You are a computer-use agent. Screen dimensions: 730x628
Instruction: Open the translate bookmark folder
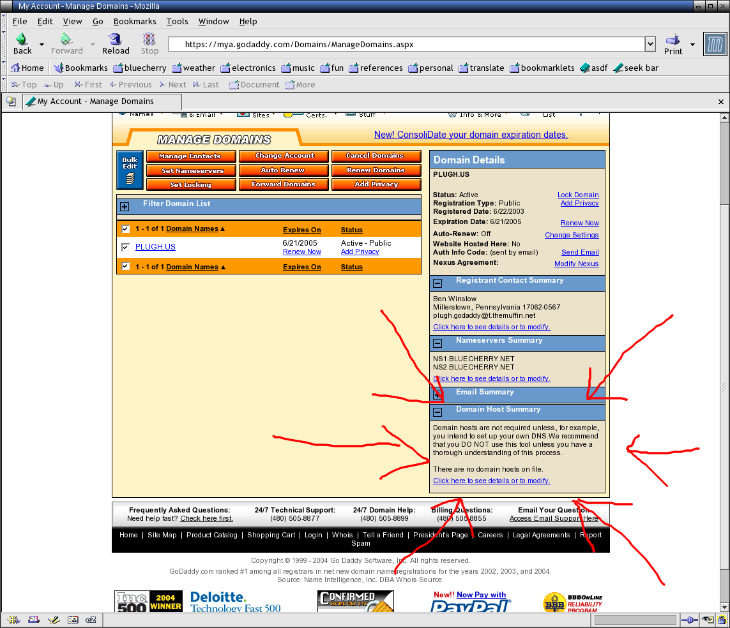pos(482,68)
